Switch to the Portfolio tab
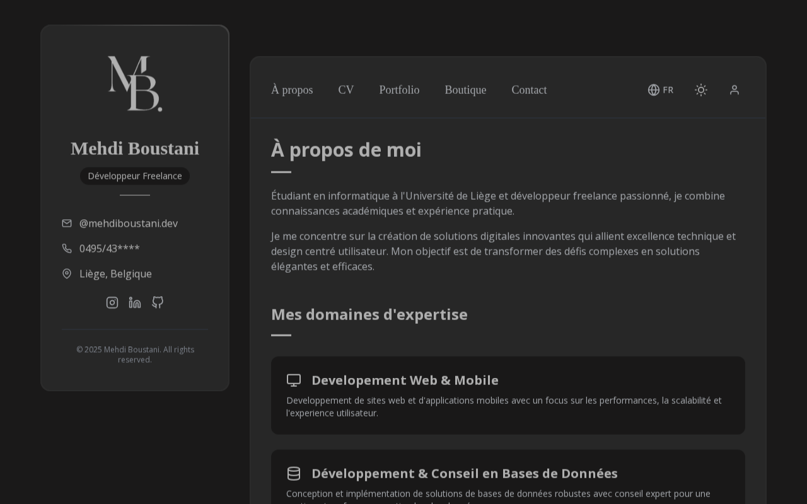The height and width of the screenshot is (504, 807). click(399, 90)
